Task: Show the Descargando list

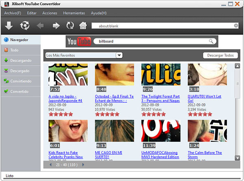Action: [x=21, y=60]
